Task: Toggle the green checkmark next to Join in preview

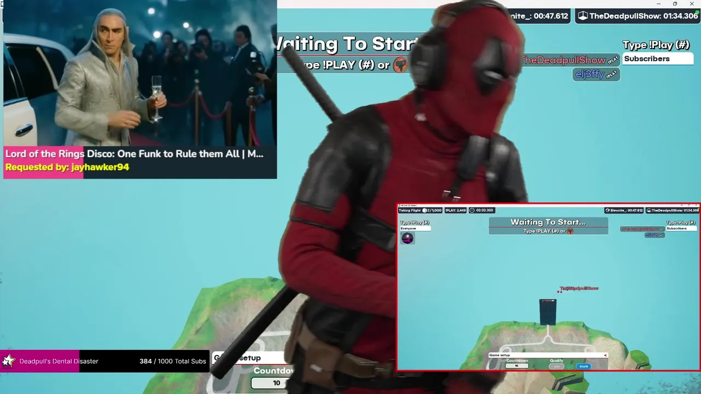Action: [x=570, y=366]
